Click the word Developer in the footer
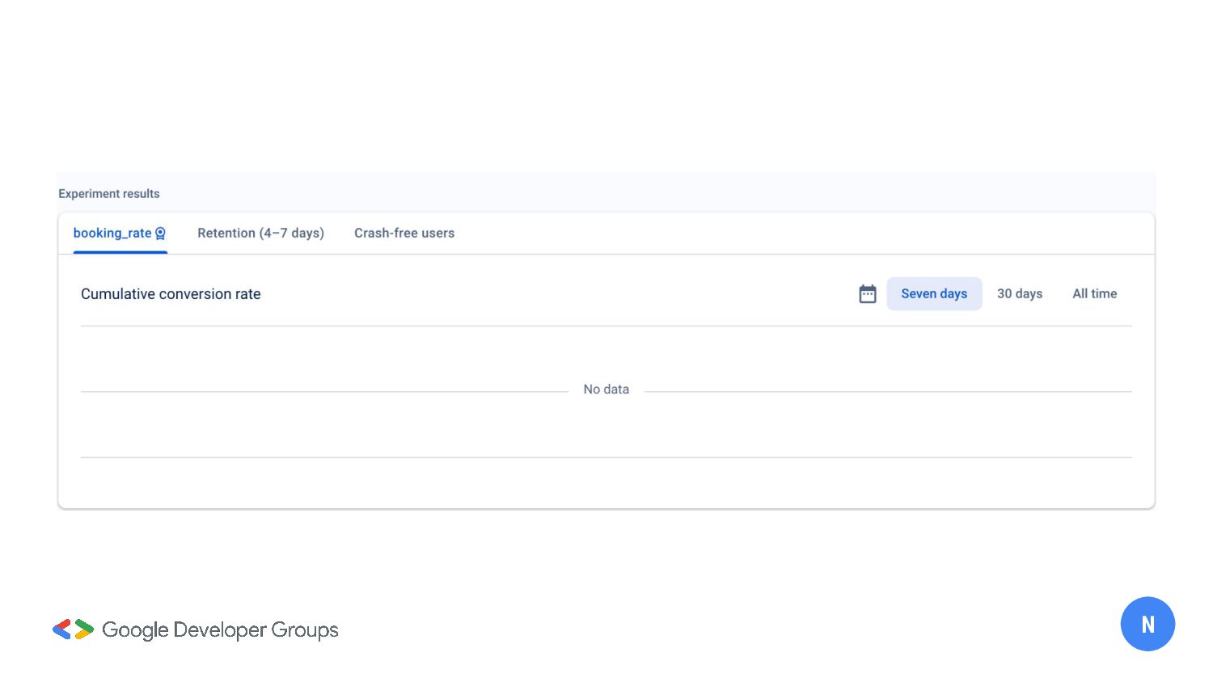This screenshot has height=682, width=1213. 220,630
